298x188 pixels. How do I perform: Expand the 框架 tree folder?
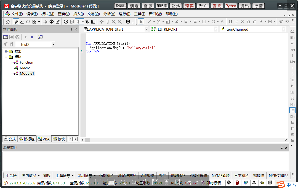[6, 51]
